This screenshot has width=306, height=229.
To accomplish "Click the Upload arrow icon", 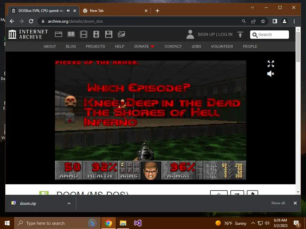I will (x=240, y=35).
